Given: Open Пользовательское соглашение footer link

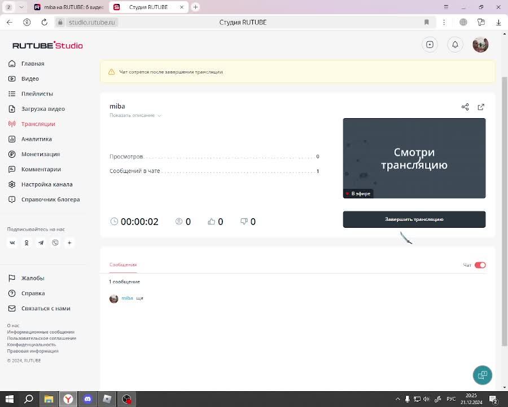Looking at the screenshot, I should click(42, 338).
